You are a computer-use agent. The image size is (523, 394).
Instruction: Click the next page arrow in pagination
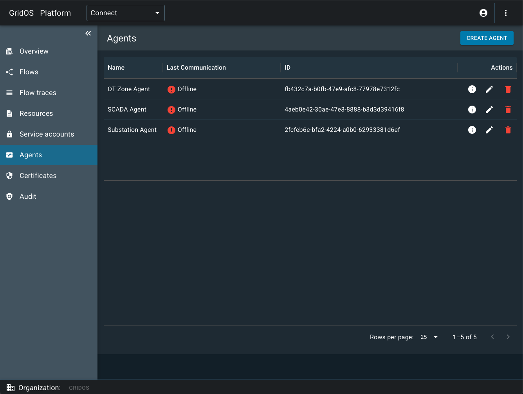point(508,336)
